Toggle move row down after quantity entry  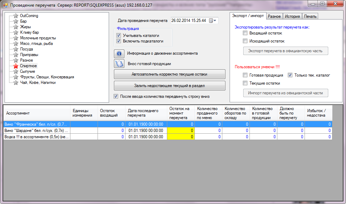[116, 96]
